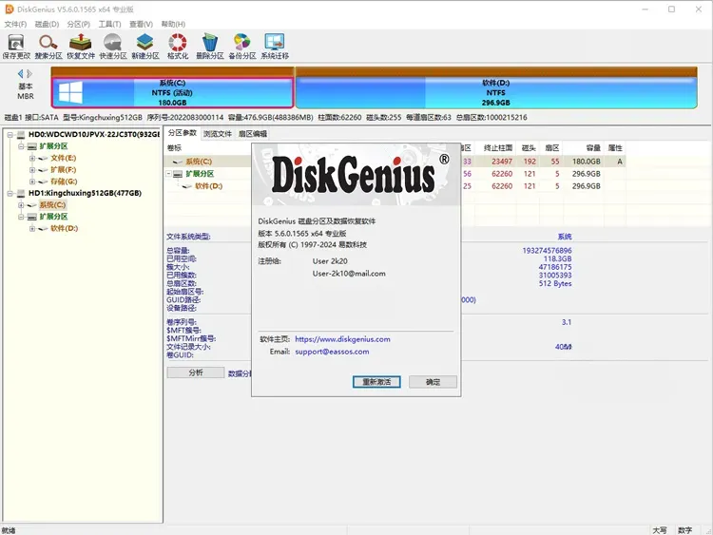This screenshot has height=535, width=713.
Task: Click the Windows logo on the 系统(C:) partition bar
Action: (x=70, y=93)
